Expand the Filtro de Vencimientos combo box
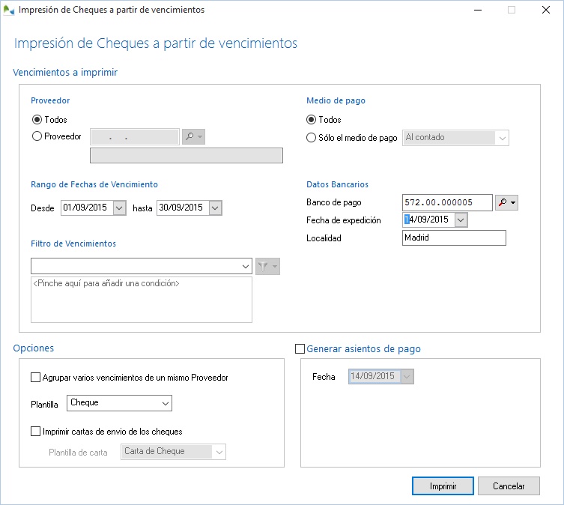Image resolution: width=564 pixels, height=505 pixels. point(246,266)
